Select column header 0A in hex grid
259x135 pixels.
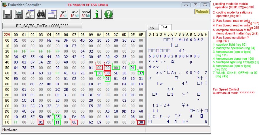pos(99,35)
